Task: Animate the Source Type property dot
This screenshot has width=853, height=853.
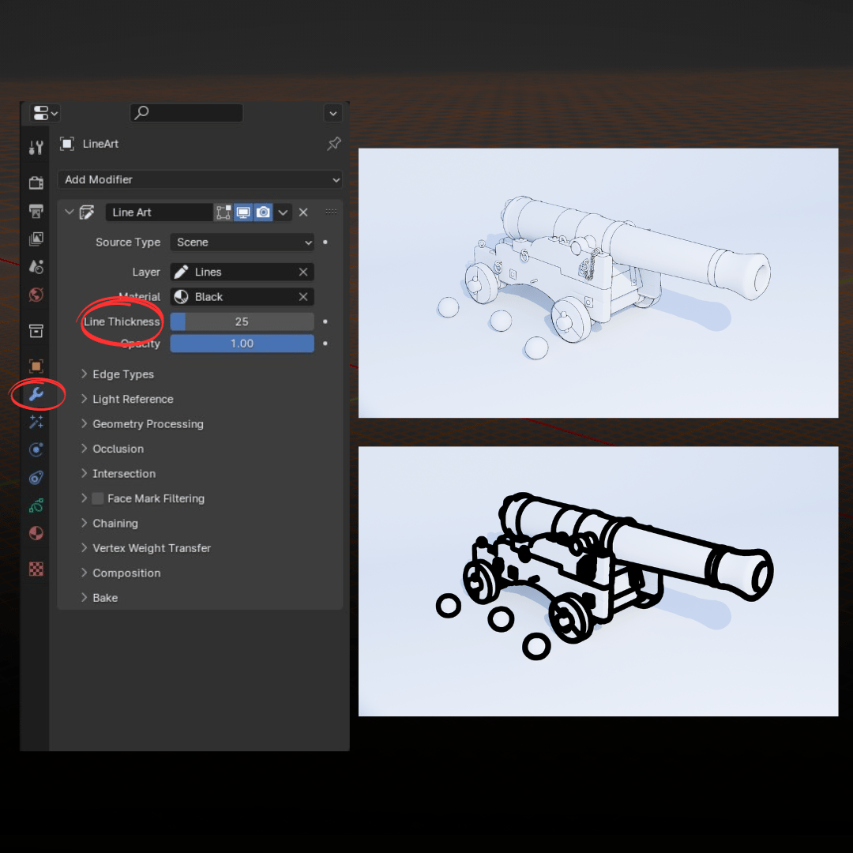Action: pyautogui.click(x=325, y=242)
